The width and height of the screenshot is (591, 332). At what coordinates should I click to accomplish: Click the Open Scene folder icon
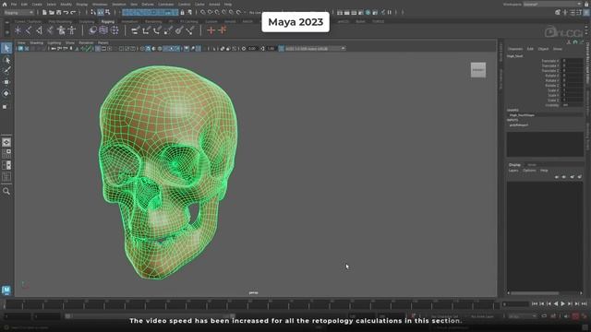[52, 12]
